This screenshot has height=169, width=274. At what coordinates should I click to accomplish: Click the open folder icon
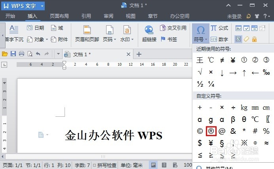(x=5, y=54)
